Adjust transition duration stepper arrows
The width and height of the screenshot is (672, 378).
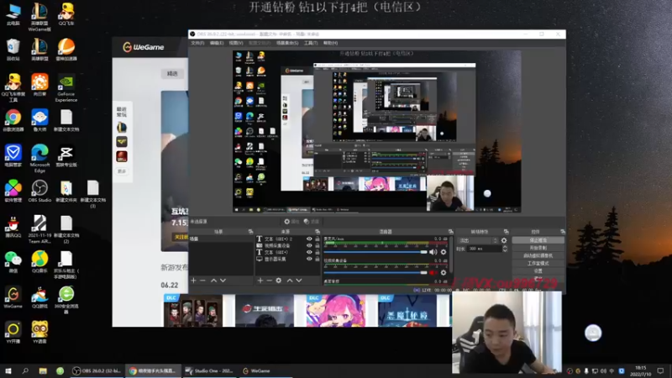click(x=505, y=249)
